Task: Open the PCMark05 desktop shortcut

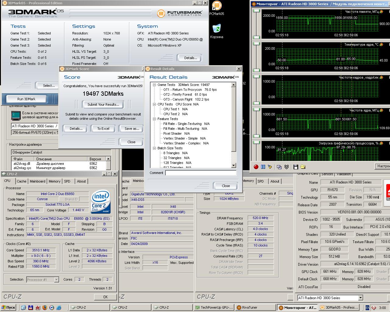Action: (217, 8)
